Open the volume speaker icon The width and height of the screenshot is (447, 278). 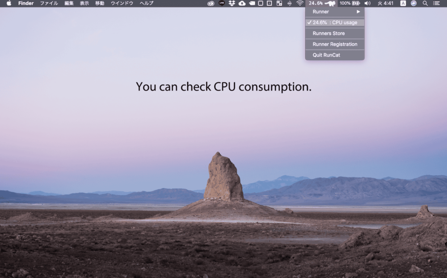(x=367, y=4)
